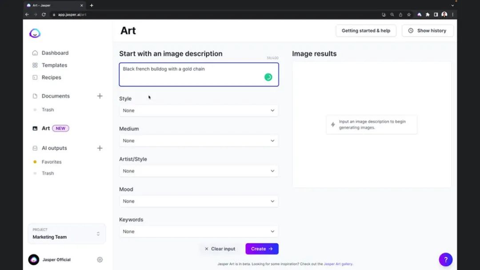The height and width of the screenshot is (270, 480).
Task: Navigate to the Dashboard
Action: pyautogui.click(x=55, y=53)
